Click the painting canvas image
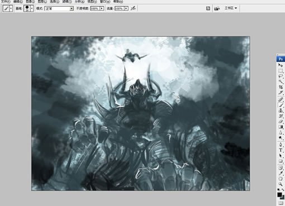Image resolution: width=285 pixels, height=206 pixels. pos(141,113)
